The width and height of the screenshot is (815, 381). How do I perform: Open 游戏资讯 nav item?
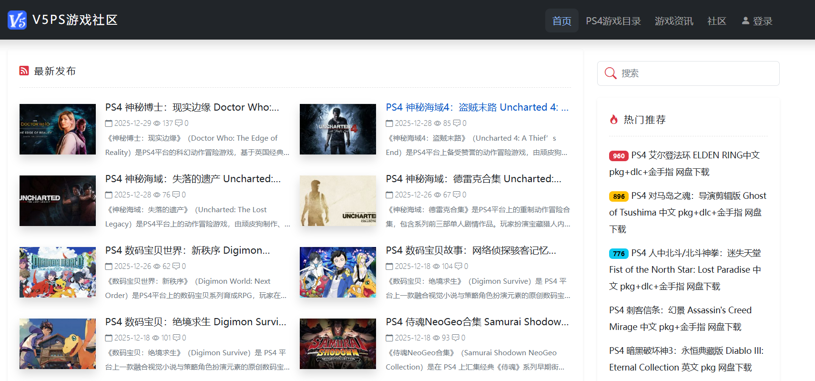(x=674, y=21)
